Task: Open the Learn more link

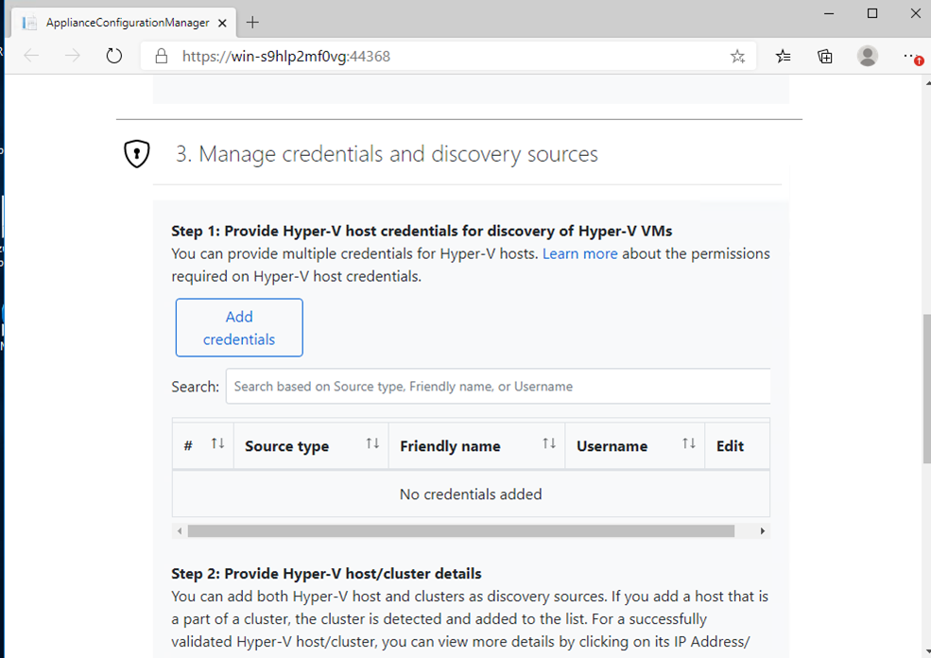Action: click(x=579, y=253)
